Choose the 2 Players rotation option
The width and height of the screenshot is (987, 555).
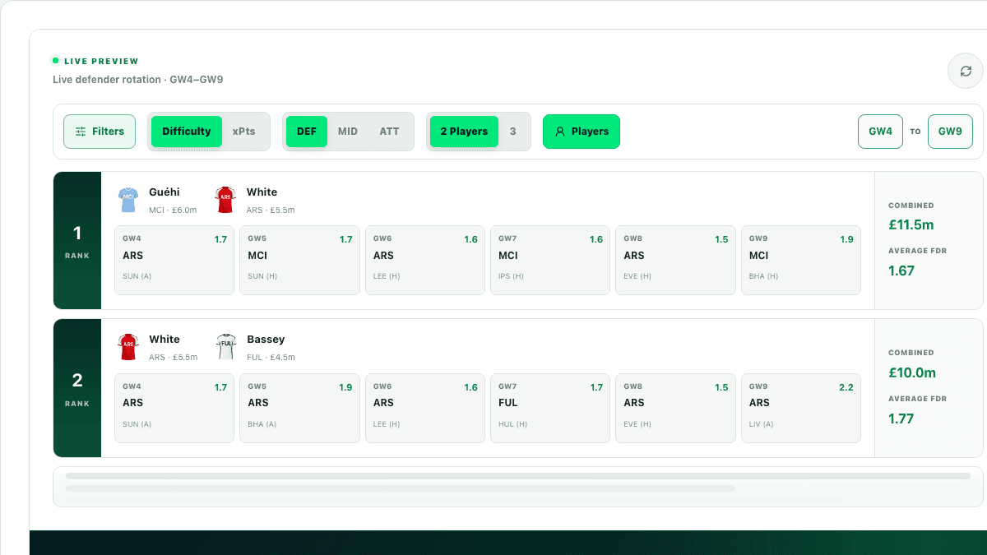(464, 132)
